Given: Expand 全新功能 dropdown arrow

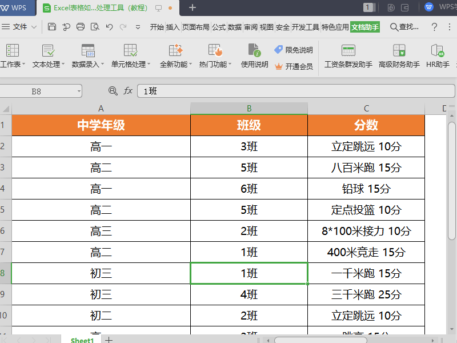Looking at the screenshot, I should click(x=191, y=64).
